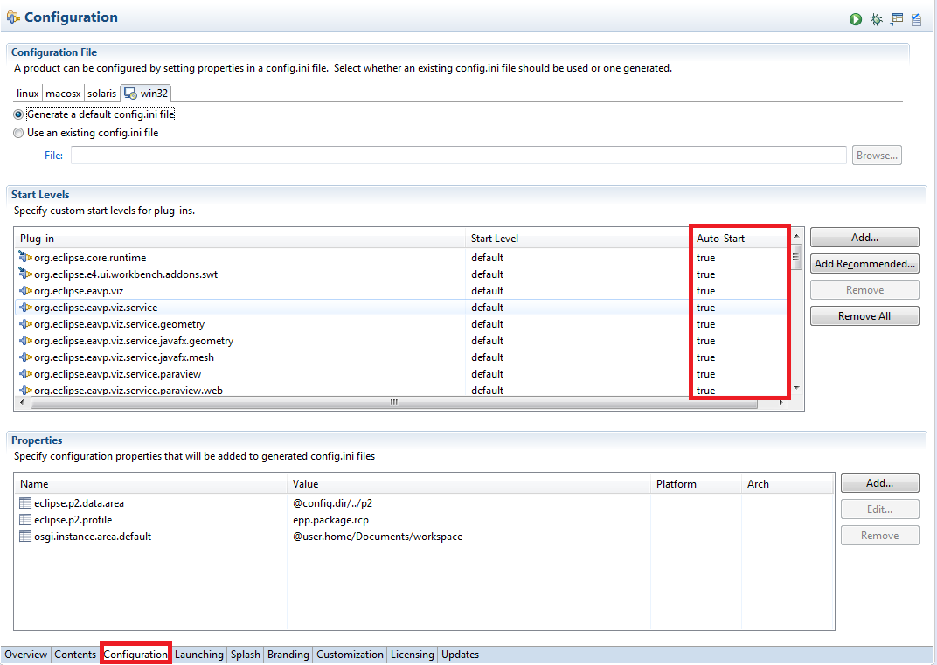Click the value @config.dir/../p2

pyautogui.click(x=332, y=503)
